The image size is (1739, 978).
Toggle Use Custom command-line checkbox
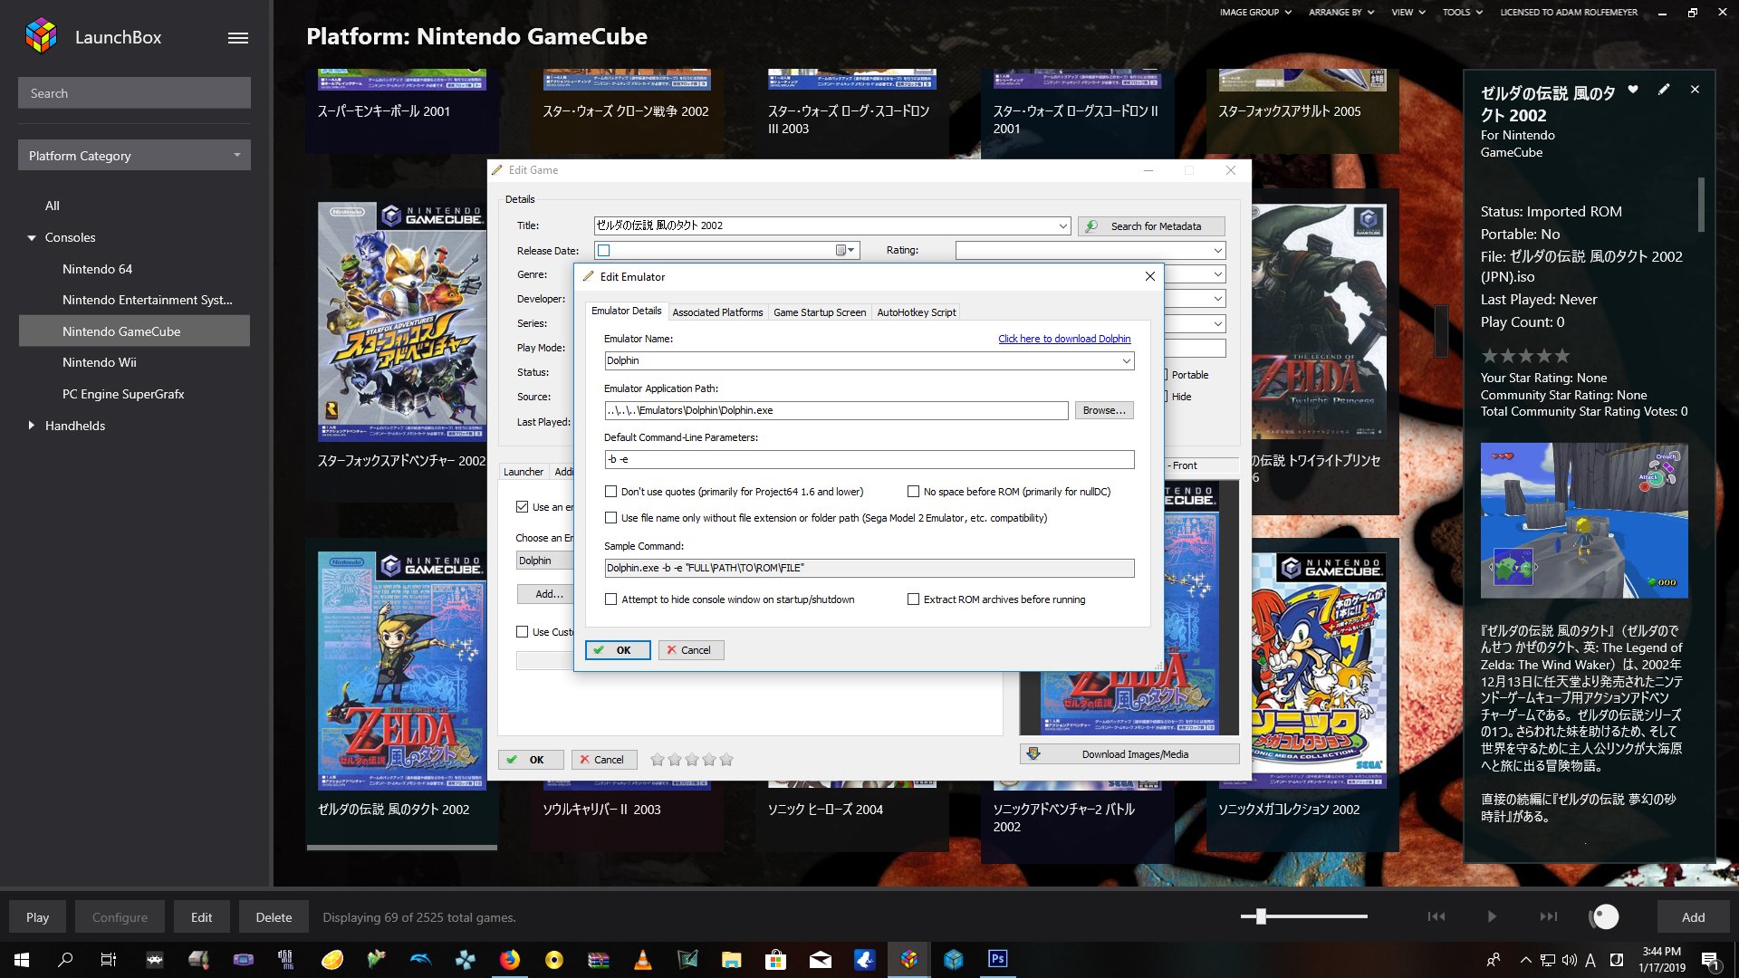[x=523, y=632]
